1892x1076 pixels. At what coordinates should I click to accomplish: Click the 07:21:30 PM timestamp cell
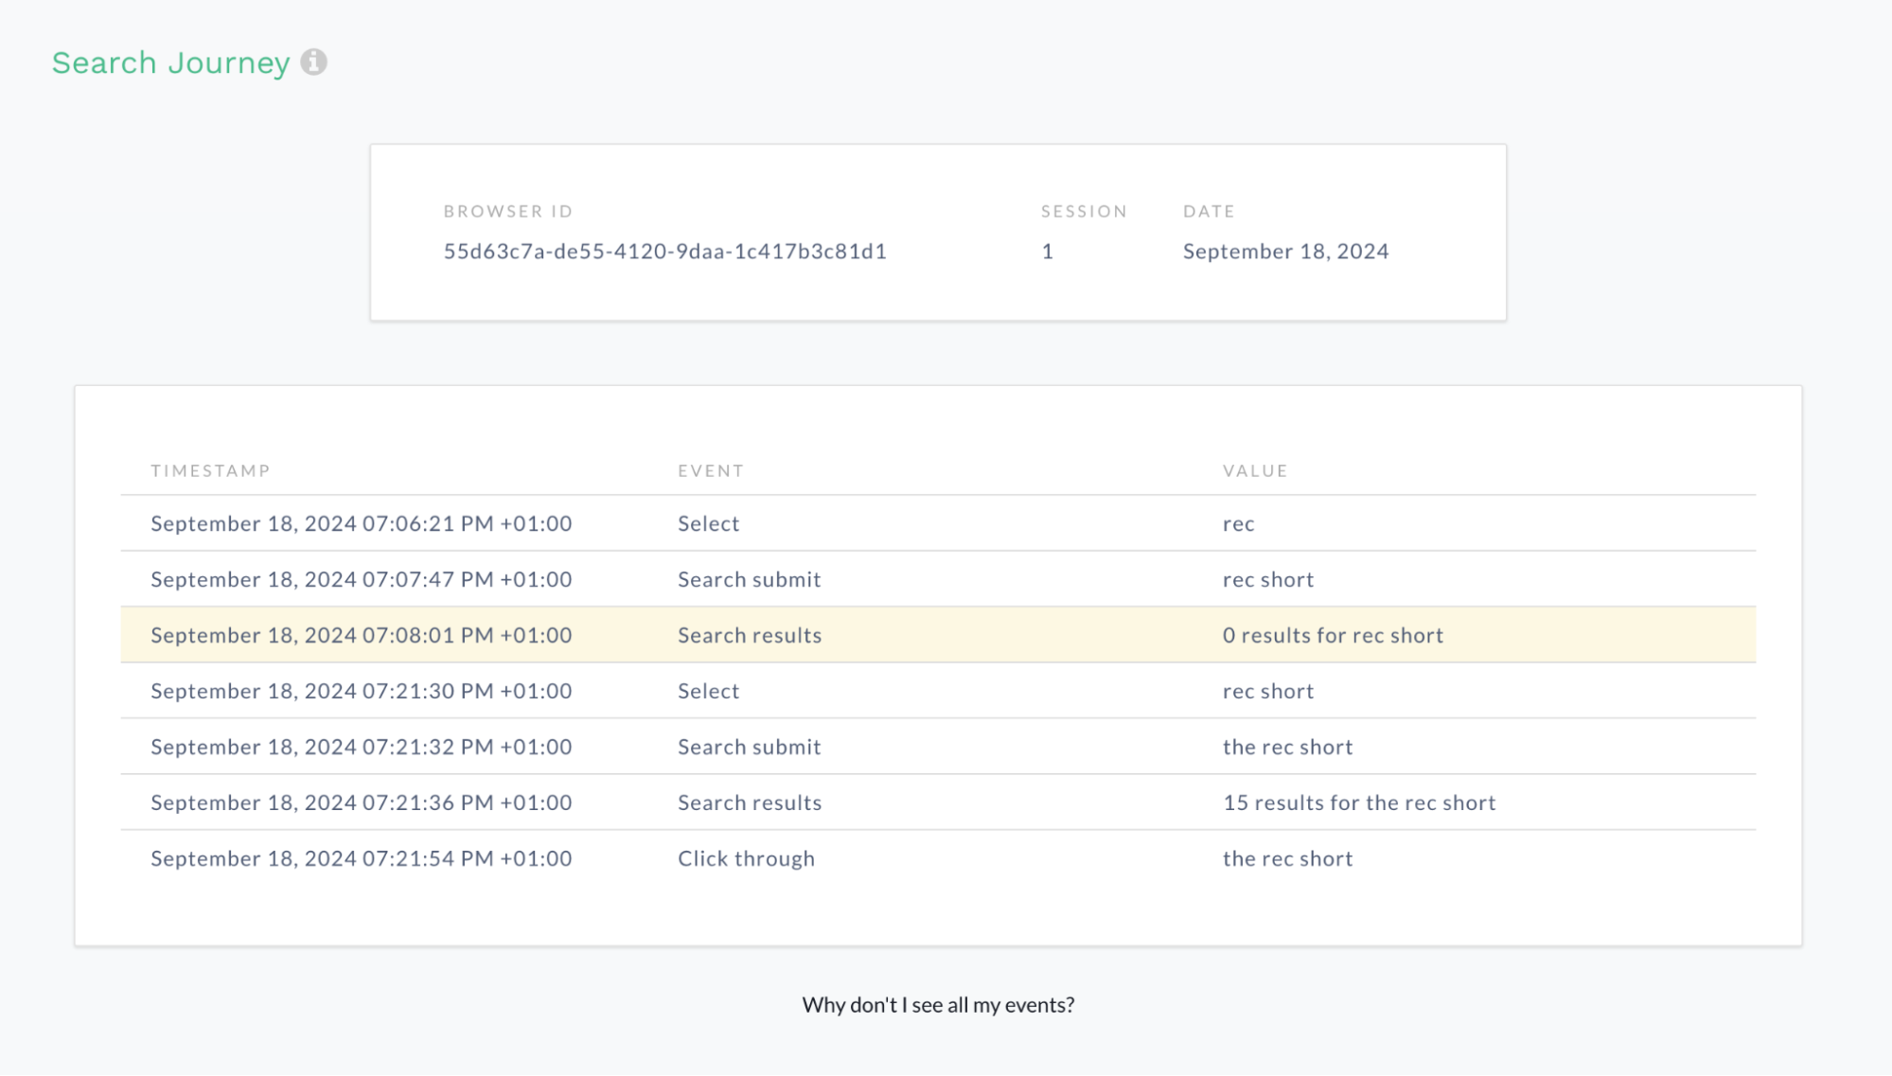click(362, 692)
